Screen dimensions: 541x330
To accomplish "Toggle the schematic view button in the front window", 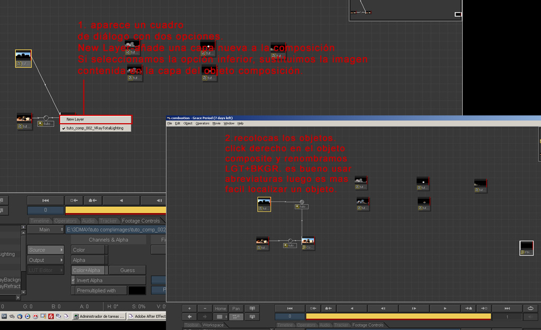I will click(236, 317).
